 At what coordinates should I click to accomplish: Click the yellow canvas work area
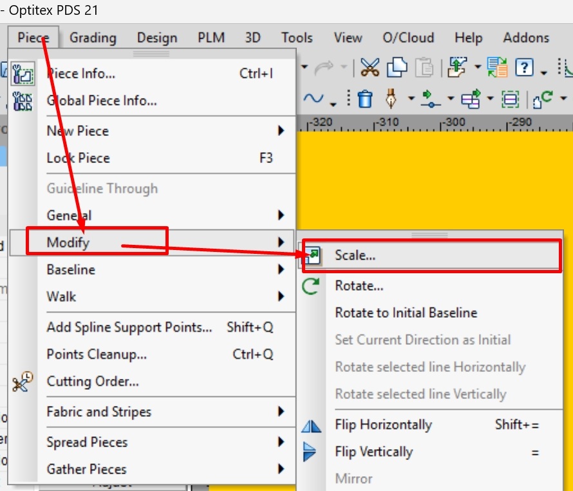pyautogui.click(x=438, y=180)
